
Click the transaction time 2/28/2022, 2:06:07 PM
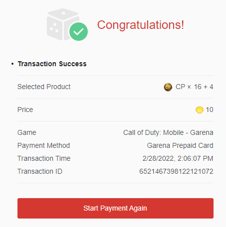[x=178, y=158]
